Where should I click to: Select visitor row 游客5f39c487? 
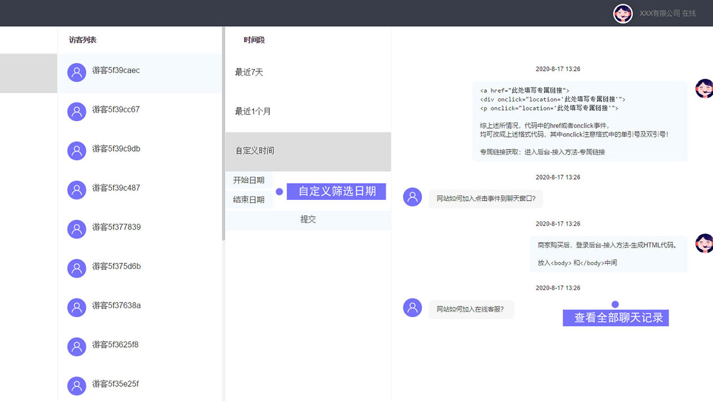(x=139, y=190)
